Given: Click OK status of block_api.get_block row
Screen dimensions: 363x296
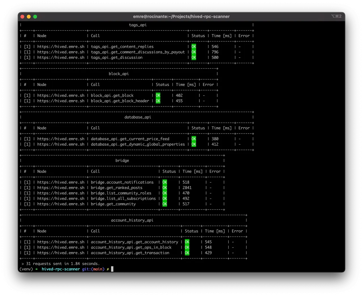Looking at the screenshot, I should coord(158,95).
